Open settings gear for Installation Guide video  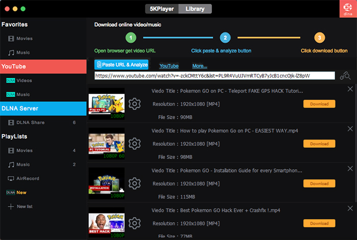[135, 183]
